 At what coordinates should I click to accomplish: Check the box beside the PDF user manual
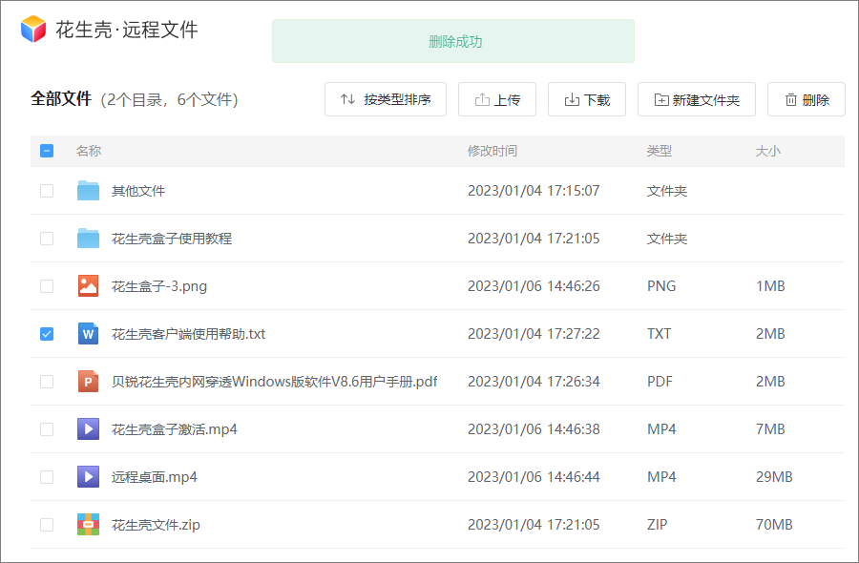[47, 381]
